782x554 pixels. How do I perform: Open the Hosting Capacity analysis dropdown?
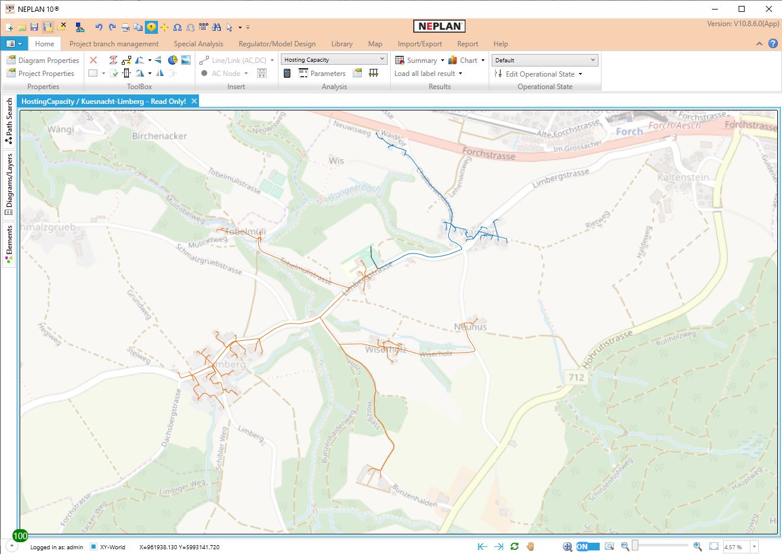[x=382, y=59]
